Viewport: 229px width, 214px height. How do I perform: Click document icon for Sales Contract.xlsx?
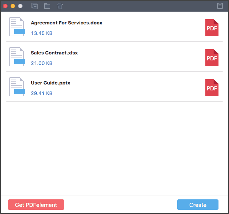(17, 57)
